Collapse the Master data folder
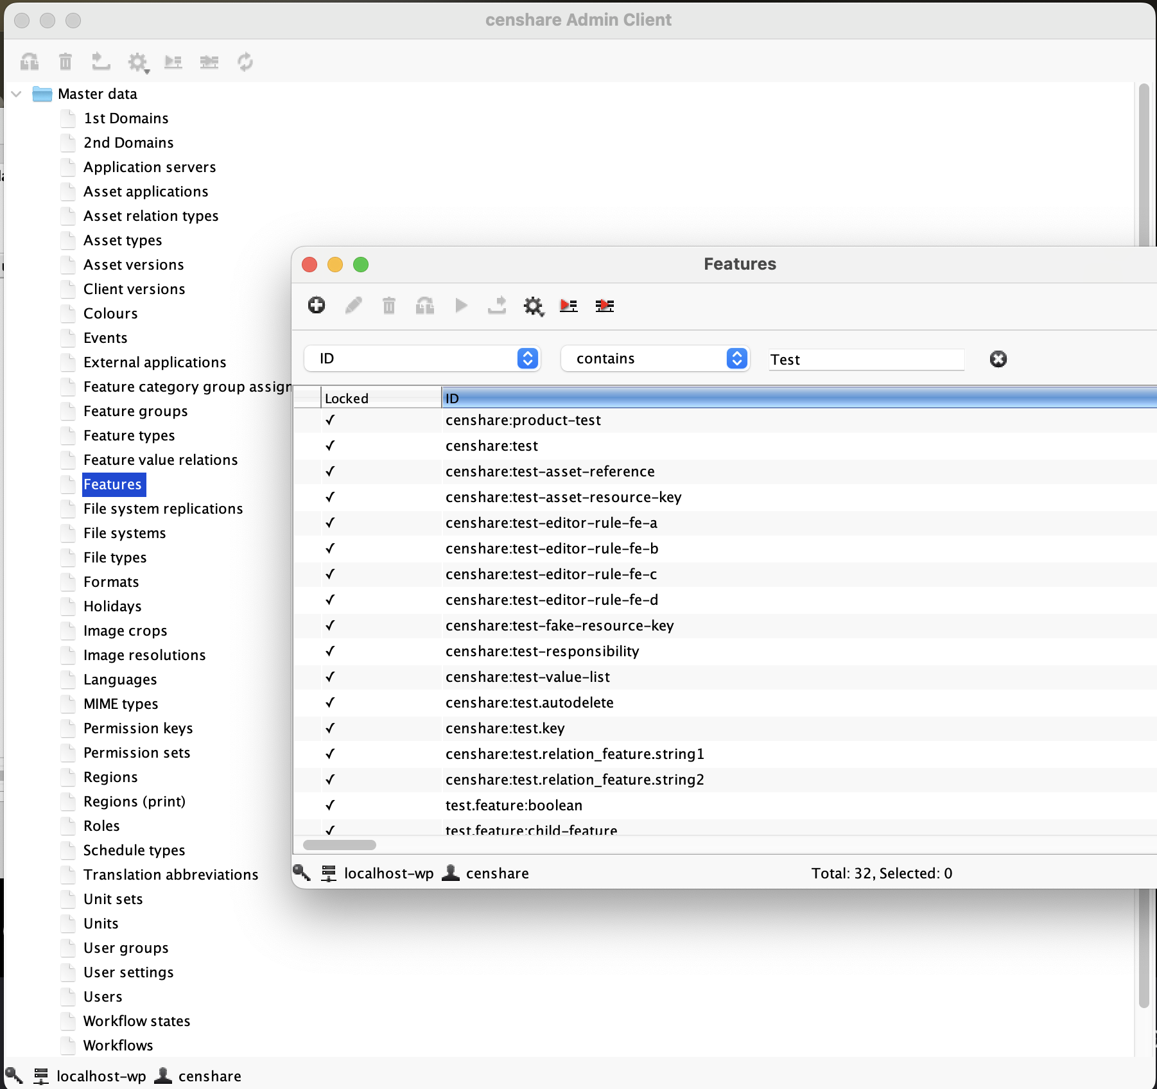Screen dimensions: 1157x1089 coord(15,94)
